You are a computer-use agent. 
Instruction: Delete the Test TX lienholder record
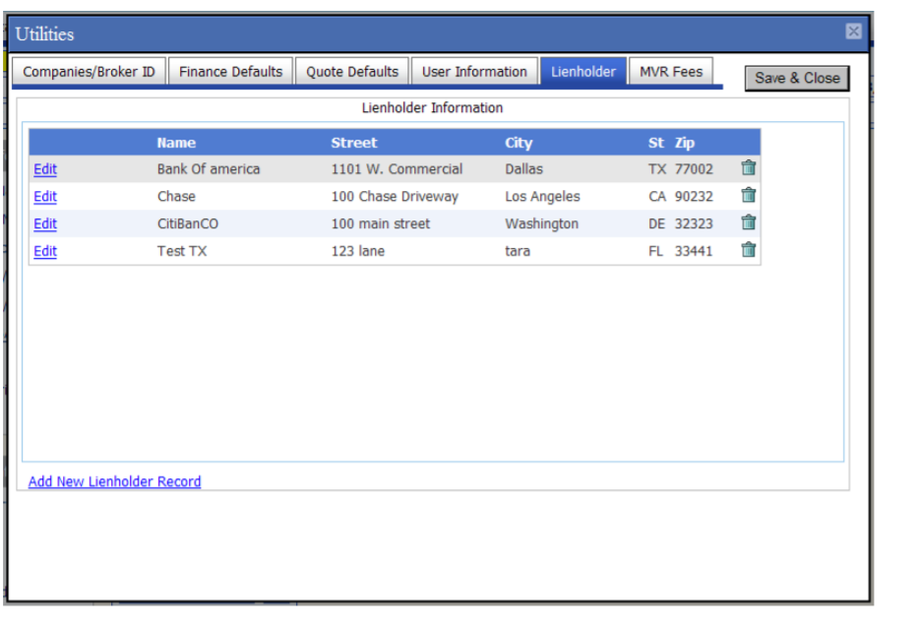point(748,250)
